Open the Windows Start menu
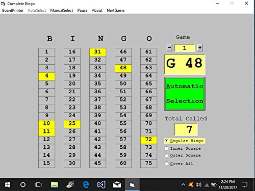This screenshot has width=255, height=191. click(x=8, y=185)
